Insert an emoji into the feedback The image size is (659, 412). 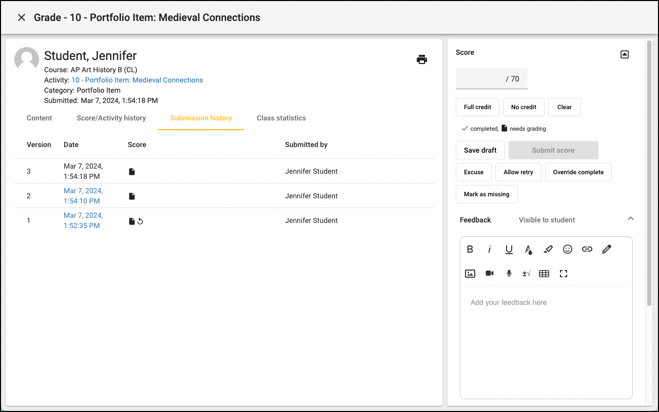(x=567, y=249)
